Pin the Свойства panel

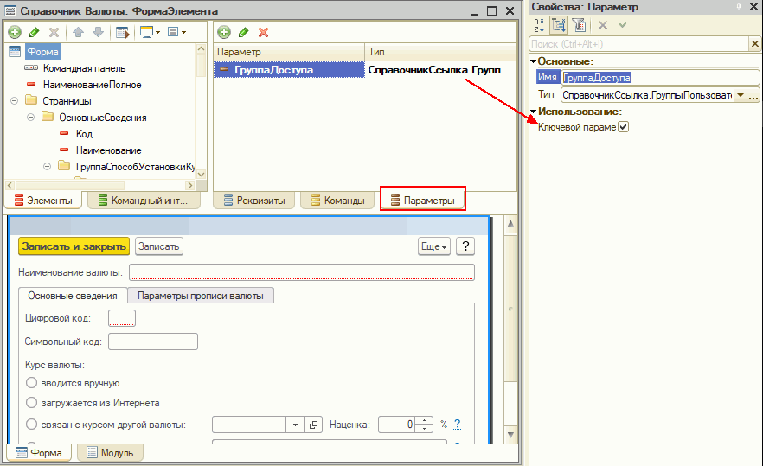click(739, 7)
